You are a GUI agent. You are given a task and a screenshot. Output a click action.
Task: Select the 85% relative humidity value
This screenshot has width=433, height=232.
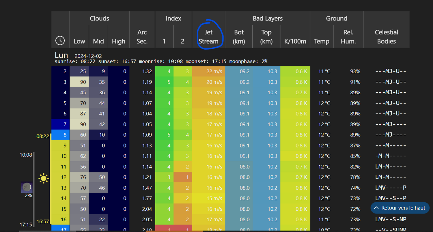(355, 156)
